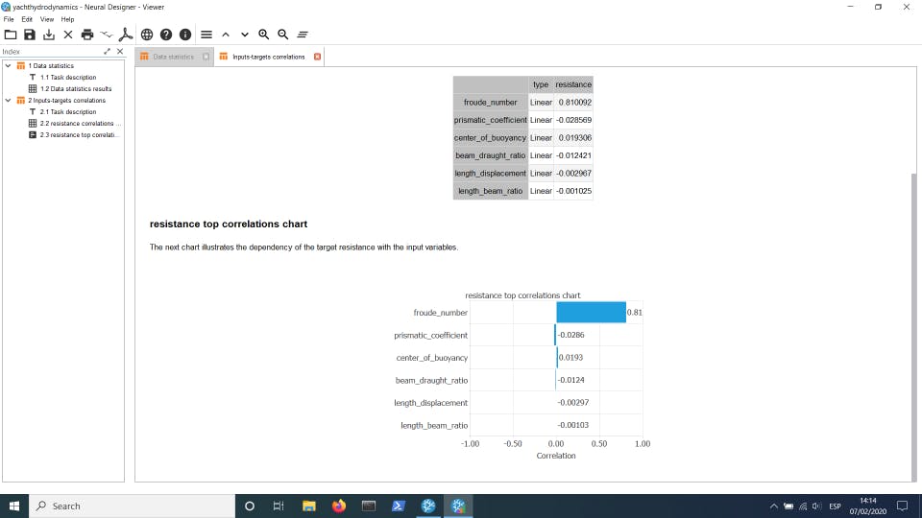
Task: Select '1.2 Data statistics results' in the index
Action: pyautogui.click(x=76, y=88)
